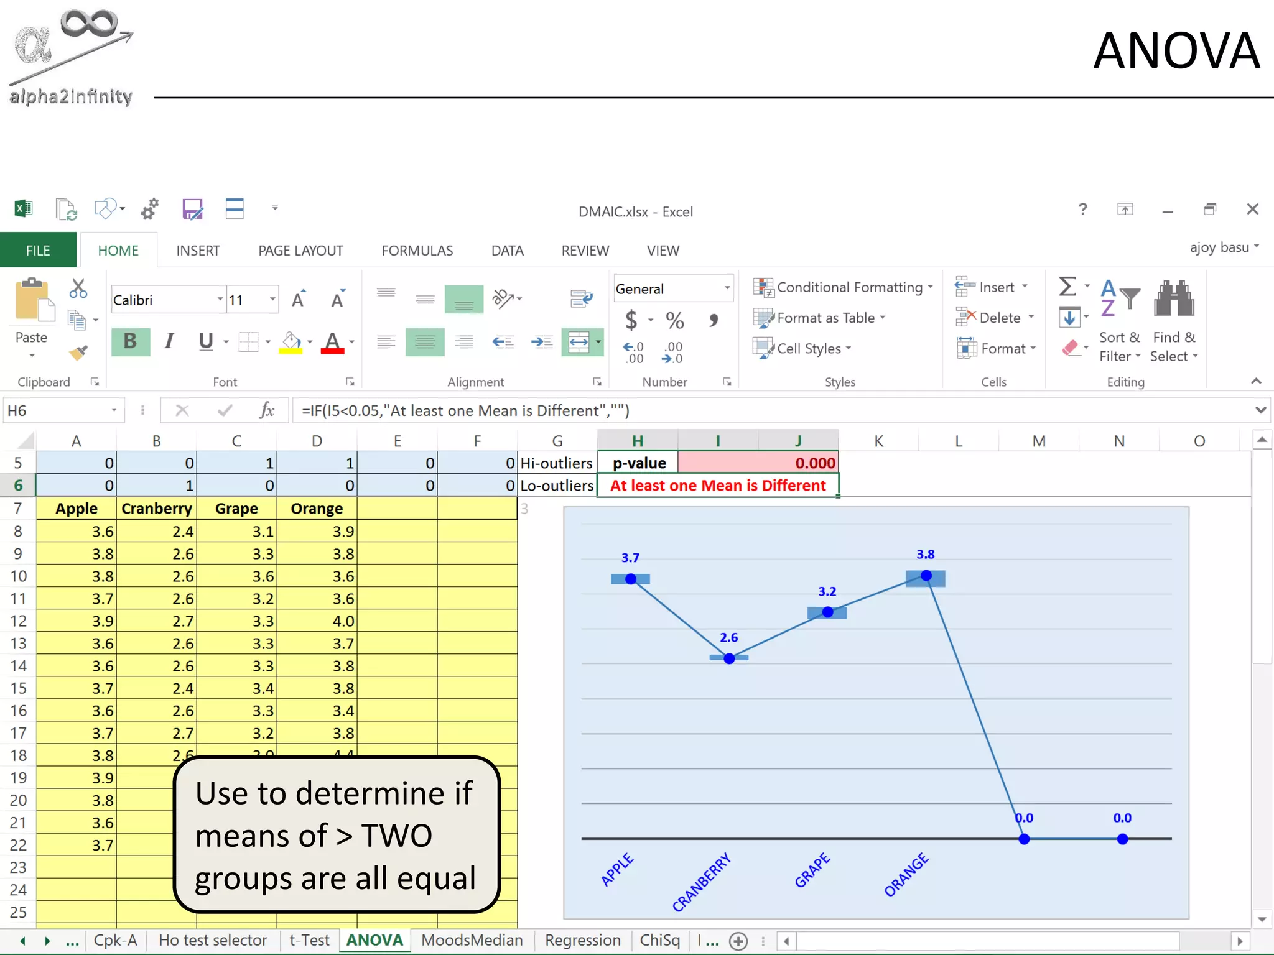Toggle Merge & Center button
Viewport: 1274px width, 955px height.
pyautogui.click(x=579, y=341)
